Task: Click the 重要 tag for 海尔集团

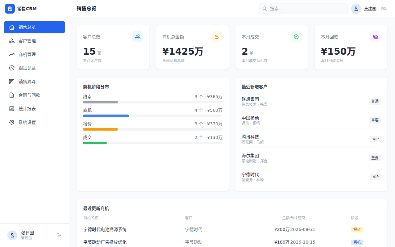Action: (x=375, y=158)
